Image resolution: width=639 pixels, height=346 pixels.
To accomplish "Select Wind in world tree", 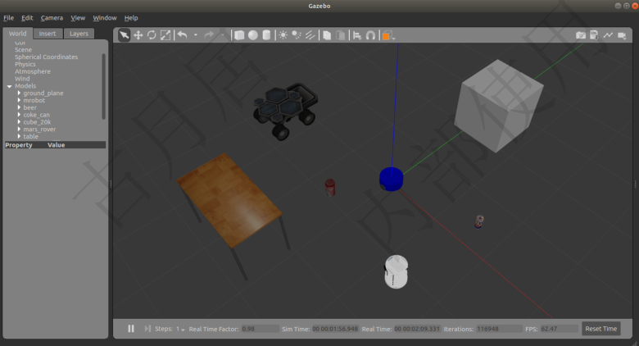I will (x=22, y=79).
